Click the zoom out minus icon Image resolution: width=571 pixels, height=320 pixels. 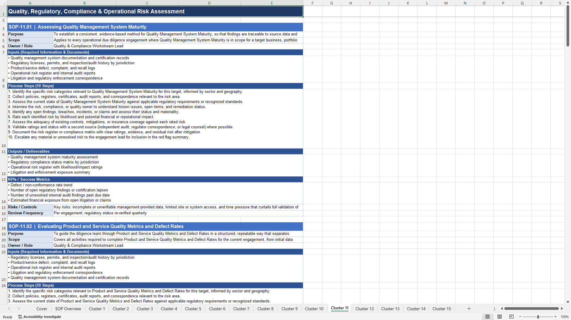pyautogui.click(x=520, y=317)
